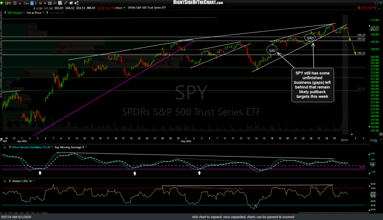Select the pencil drawing tool
The height and width of the screenshot is (220, 383).
[x=65, y=3]
